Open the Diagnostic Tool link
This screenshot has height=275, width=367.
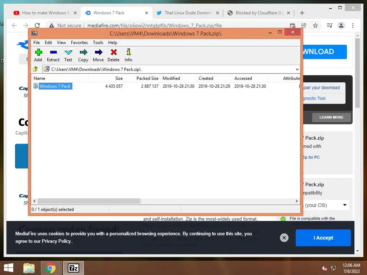tap(314, 98)
